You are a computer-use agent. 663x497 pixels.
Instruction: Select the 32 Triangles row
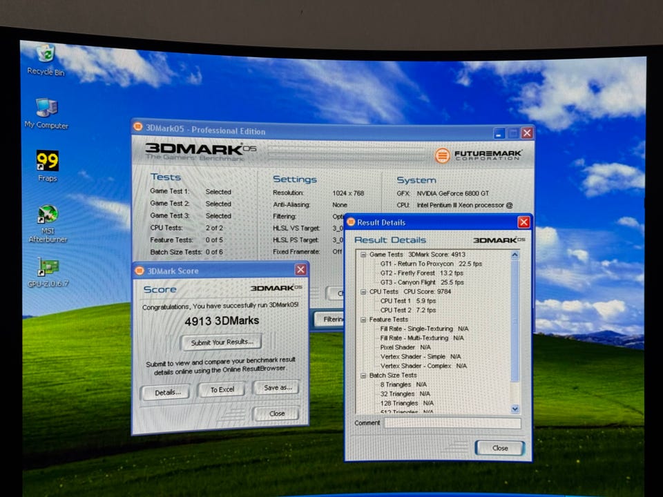click(405, 394)
